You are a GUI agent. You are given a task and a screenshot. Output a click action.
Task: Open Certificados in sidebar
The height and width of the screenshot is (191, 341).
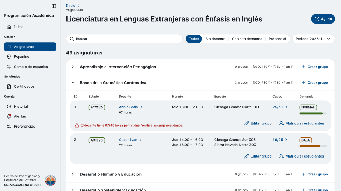tap(30, 86)
